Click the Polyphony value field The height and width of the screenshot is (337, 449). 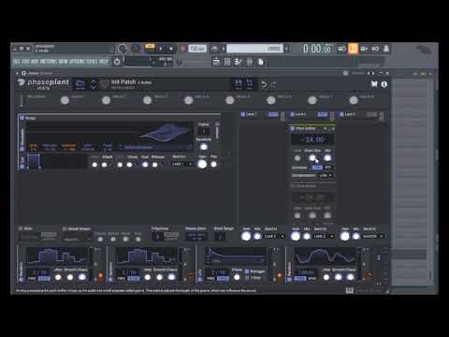[158, 237]
